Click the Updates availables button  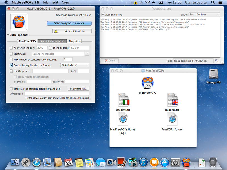pyautogui.click(x=72, y=31)
